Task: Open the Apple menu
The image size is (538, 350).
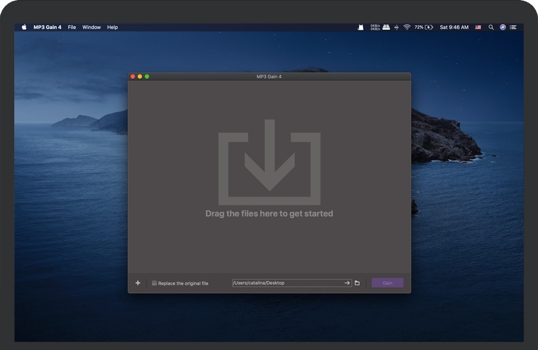Action: 24,27
